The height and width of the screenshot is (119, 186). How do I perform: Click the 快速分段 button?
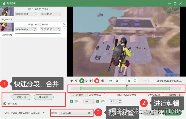[44, 97]
